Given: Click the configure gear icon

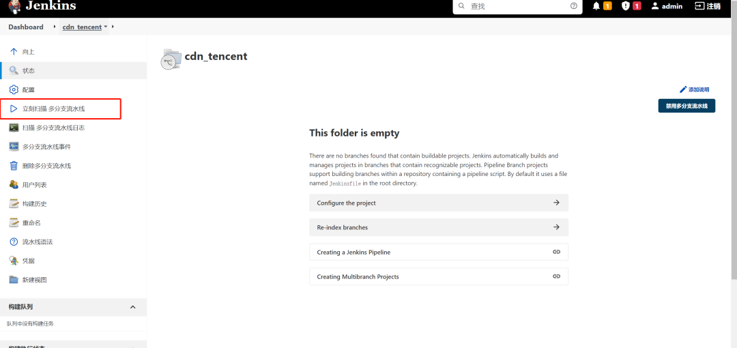Looking at the screenshot, I should [14, 89].
